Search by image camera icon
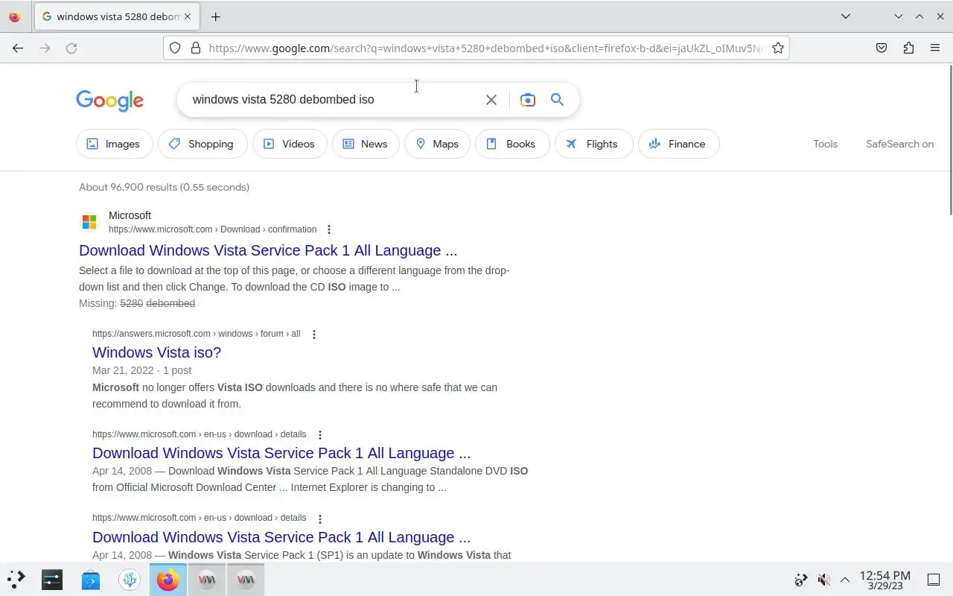The height and width of the screenshot is (596, 953). 528,100
